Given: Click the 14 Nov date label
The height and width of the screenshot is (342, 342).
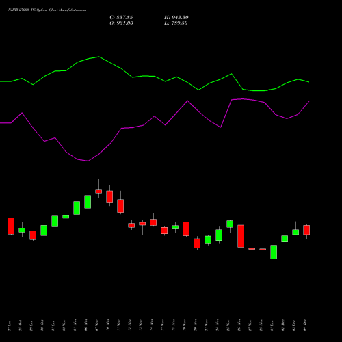Looking at the screenshot, I should pyautogui.click(x=152, y=325).
